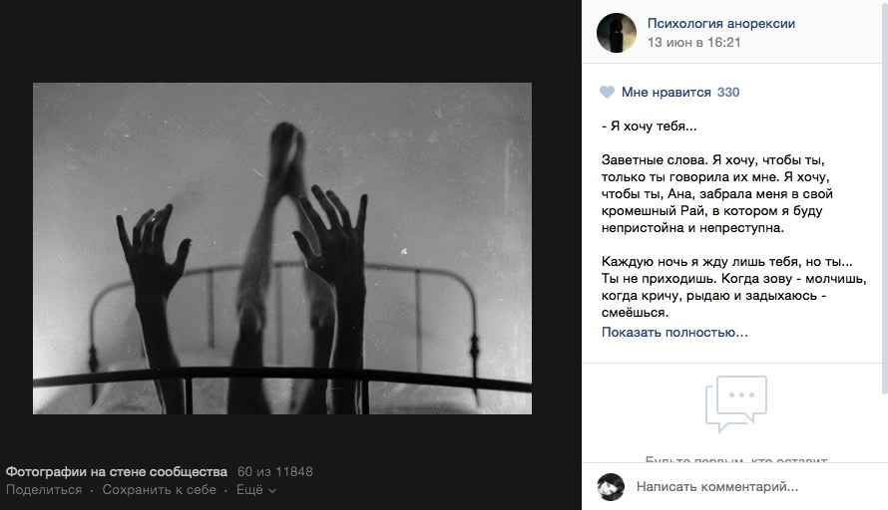Open the Психология анорексии community link
888x510 pixels.
721,23
